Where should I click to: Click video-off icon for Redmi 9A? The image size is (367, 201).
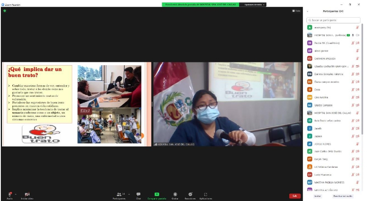pos(358,43)
